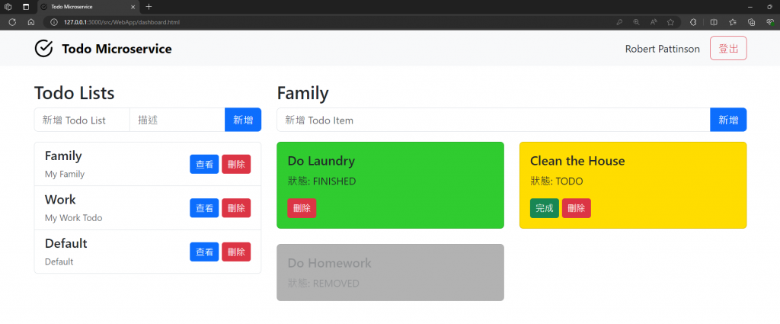Go to the browser home page
Viewport: 780px width, 324px height.
30,22
